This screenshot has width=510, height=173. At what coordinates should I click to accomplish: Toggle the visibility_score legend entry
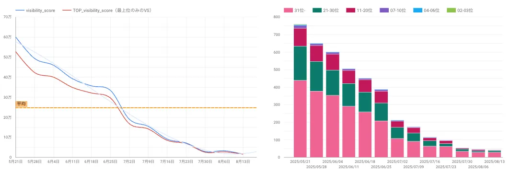point(35,11)
